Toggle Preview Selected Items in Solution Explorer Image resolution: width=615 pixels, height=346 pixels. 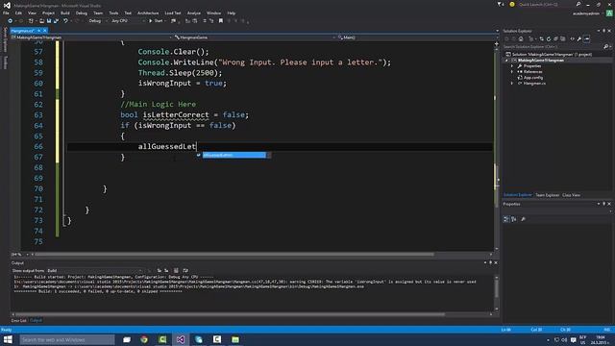(x=587, y=38)
